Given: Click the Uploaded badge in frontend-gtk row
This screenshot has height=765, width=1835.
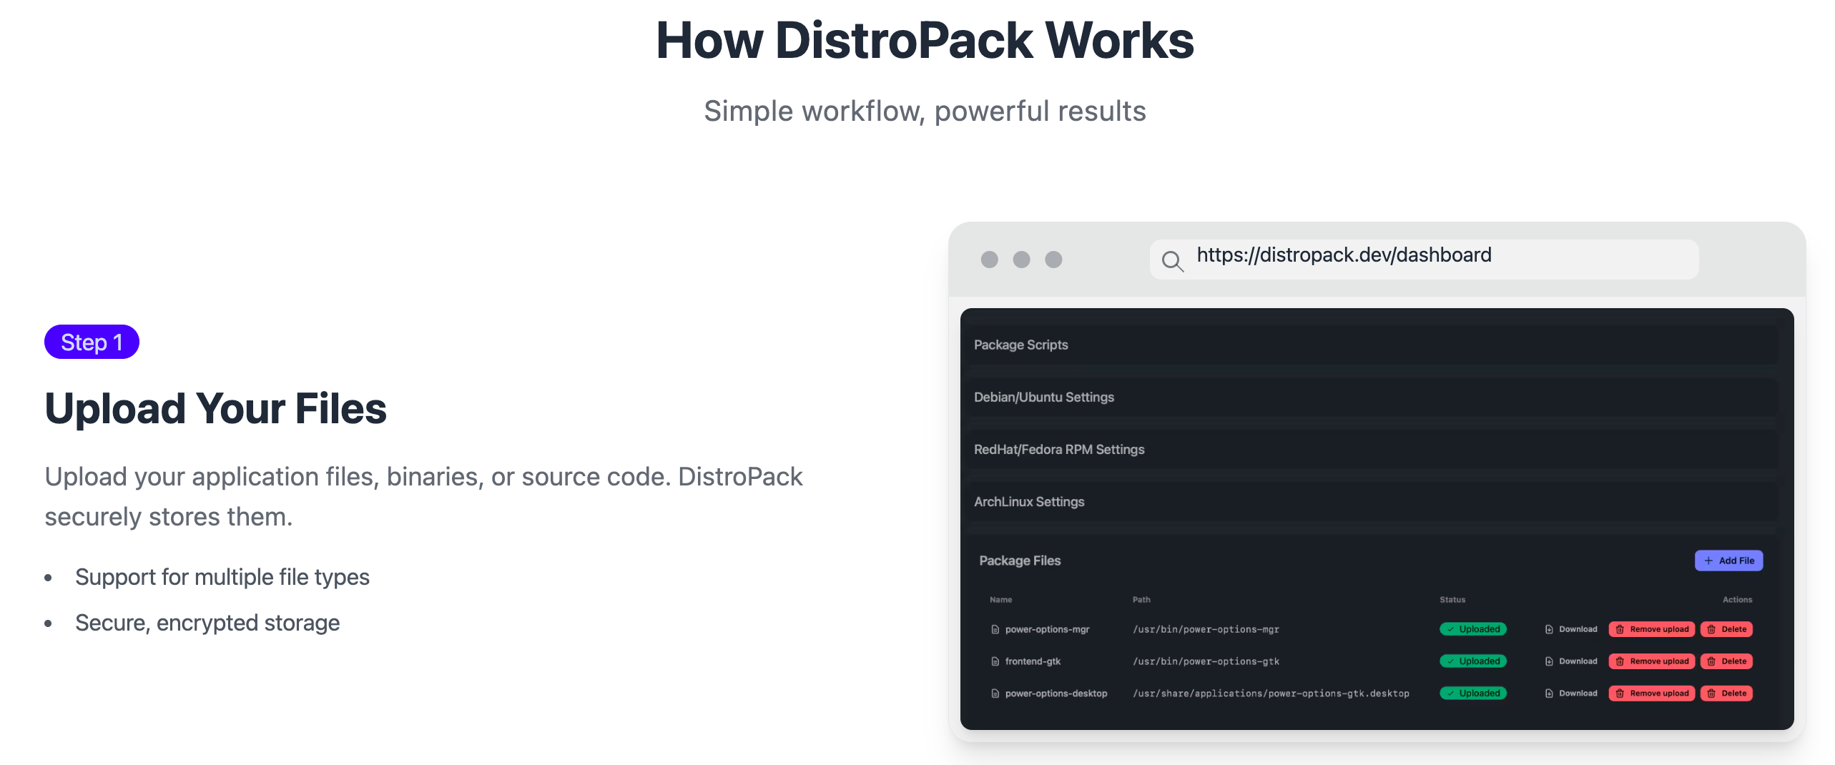Looking at the screenshot, I should coord(1473,661).
